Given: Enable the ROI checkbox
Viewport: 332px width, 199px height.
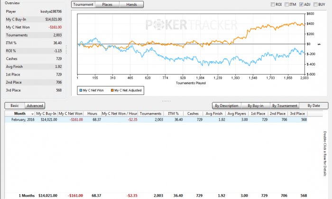Looking at the screenshot, I should coord(273,4).
